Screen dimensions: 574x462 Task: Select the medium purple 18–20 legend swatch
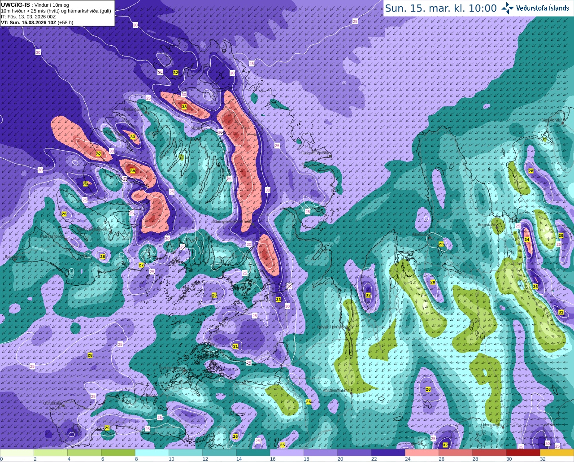pyautogui.click(x=320, y=453)
